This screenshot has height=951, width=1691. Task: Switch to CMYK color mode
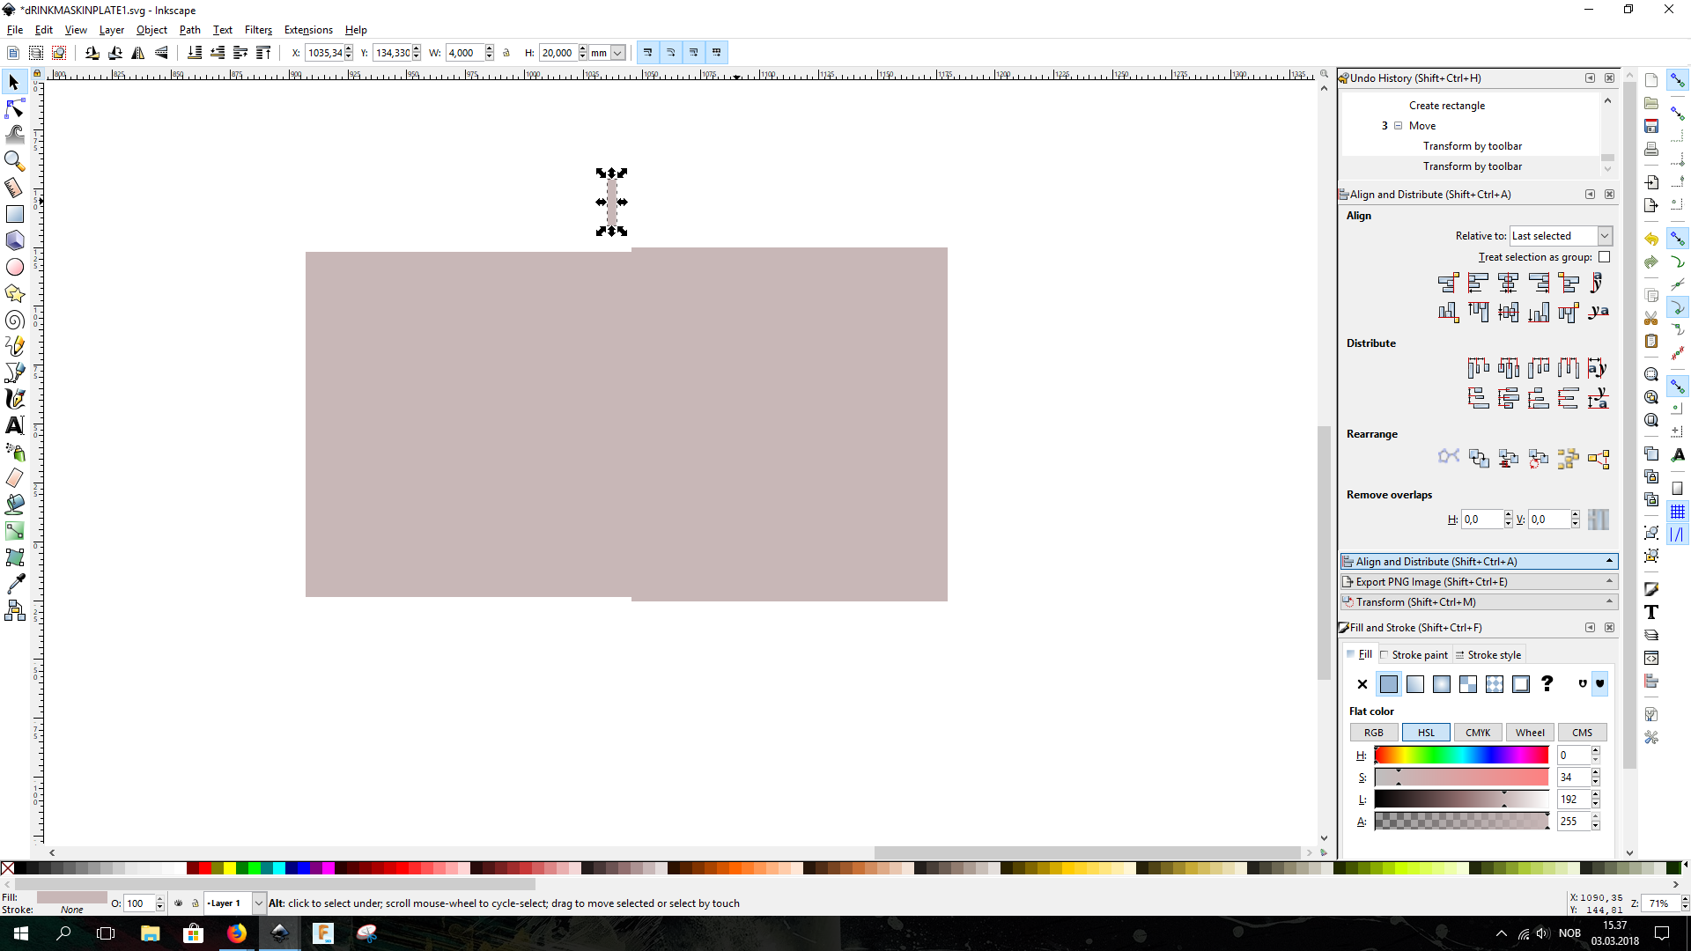(1477, 732)
